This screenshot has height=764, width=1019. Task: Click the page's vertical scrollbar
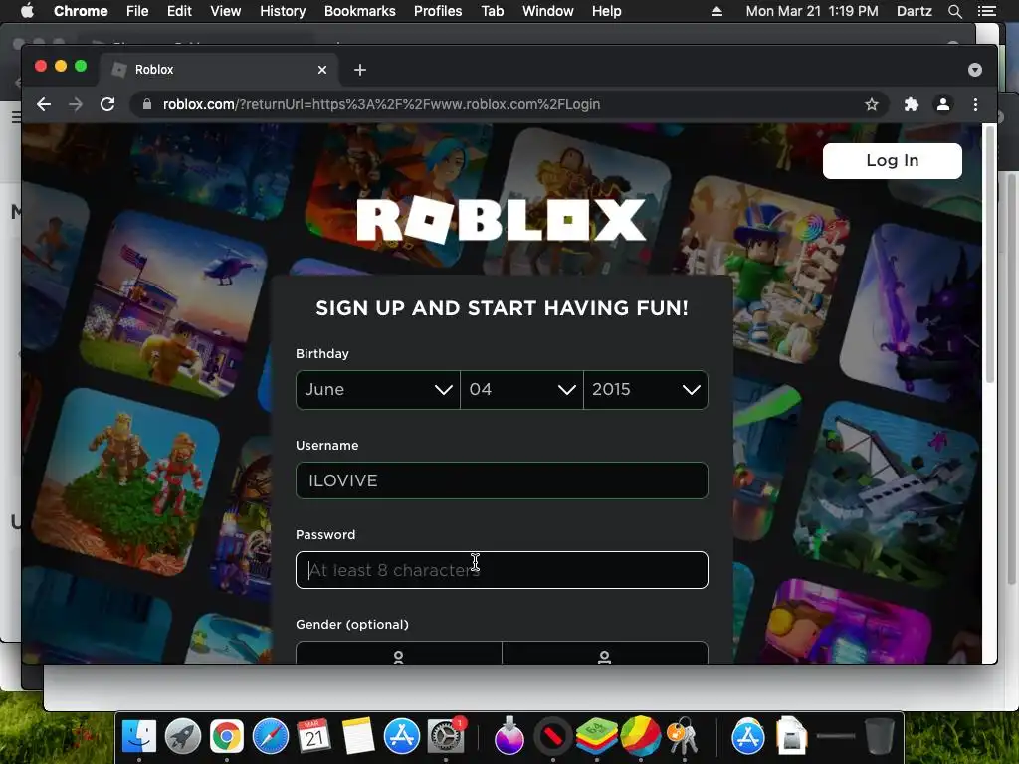[x=990, y=255]
